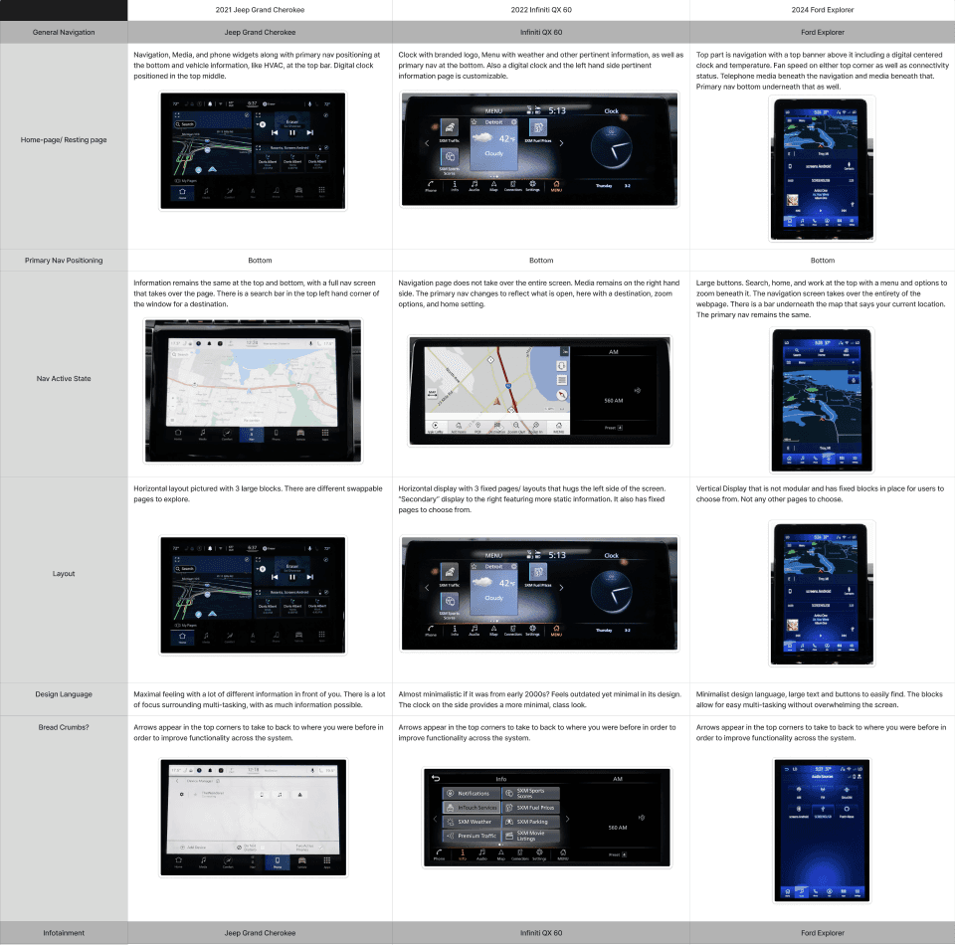
Task: Click 'Bottom' in the Infiniti column
Action: tap(541, 260)
